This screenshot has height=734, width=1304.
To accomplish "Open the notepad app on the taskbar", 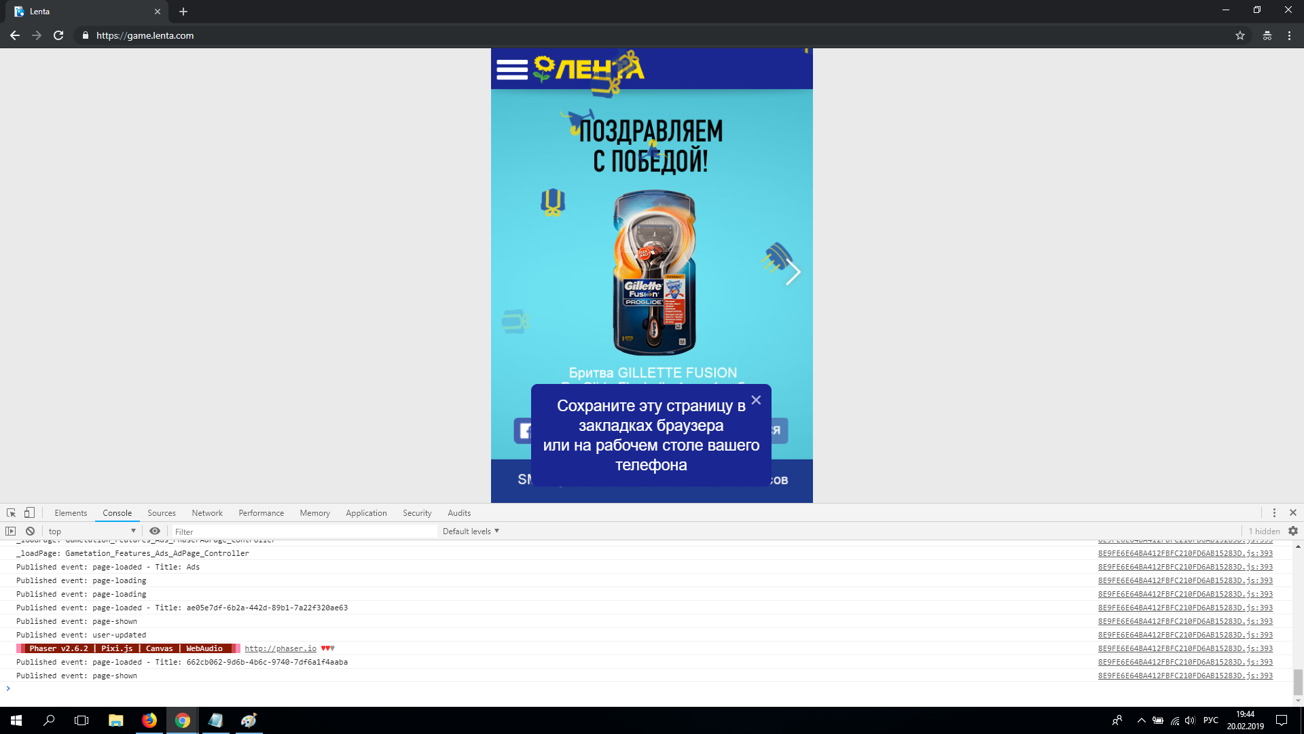I will point(216,720).
